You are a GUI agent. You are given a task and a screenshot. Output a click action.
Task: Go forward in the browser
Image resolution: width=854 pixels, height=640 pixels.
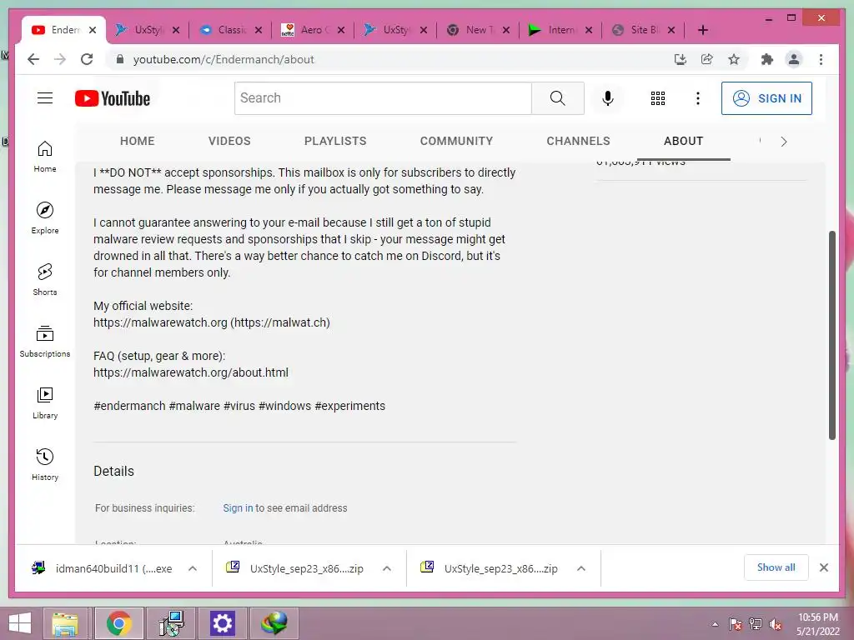60,59
